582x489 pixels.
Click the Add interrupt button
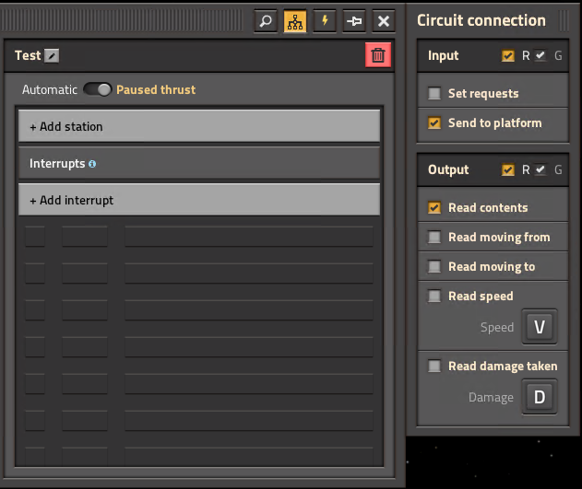click(199, 200)
